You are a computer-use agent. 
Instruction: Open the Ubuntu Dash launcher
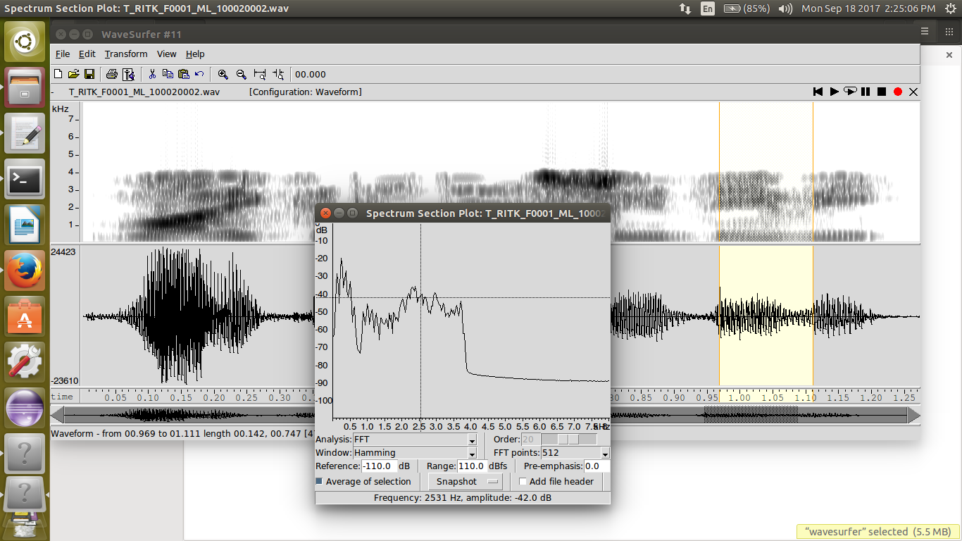coord(25,42)
